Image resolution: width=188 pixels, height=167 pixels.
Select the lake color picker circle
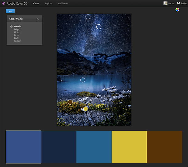click(83, 80)
